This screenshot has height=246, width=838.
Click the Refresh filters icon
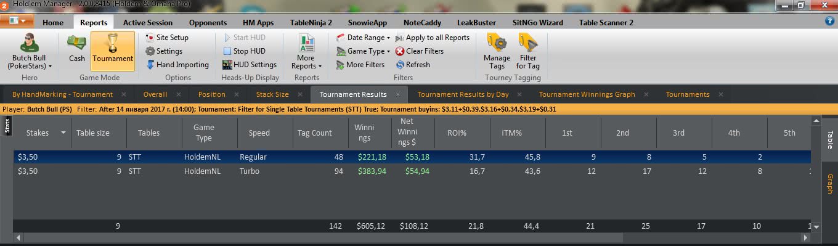400,65
